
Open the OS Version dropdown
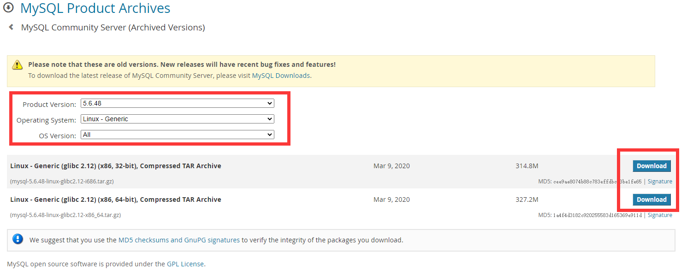[x=178, y=135]
